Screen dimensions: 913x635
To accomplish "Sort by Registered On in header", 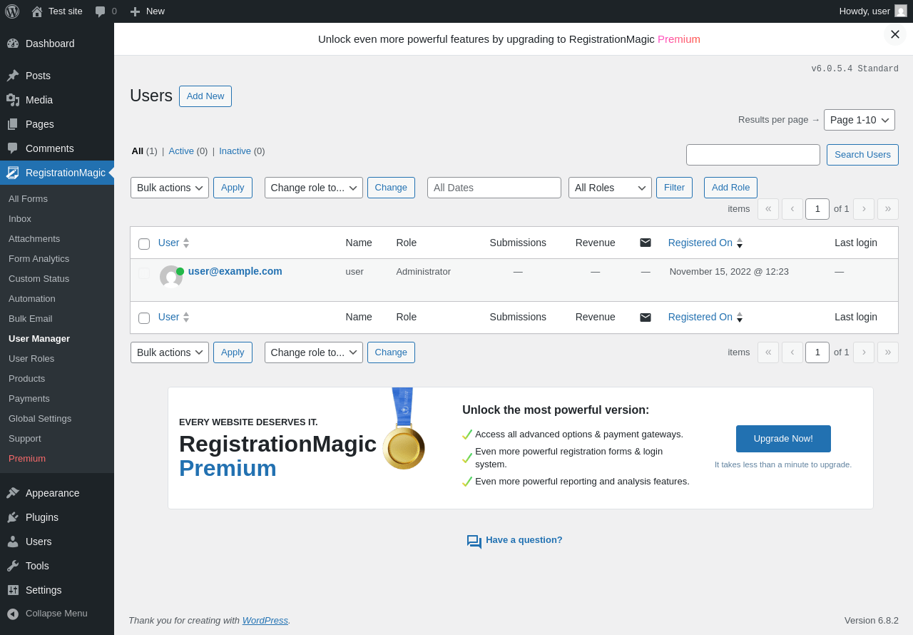I will [x=705, y=243].
